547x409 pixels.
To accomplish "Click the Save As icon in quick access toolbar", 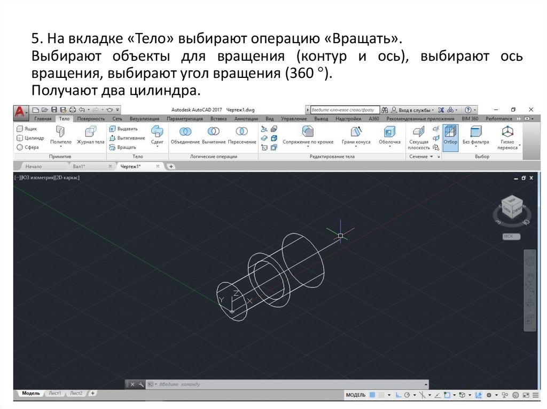I will tap(63, 110).
